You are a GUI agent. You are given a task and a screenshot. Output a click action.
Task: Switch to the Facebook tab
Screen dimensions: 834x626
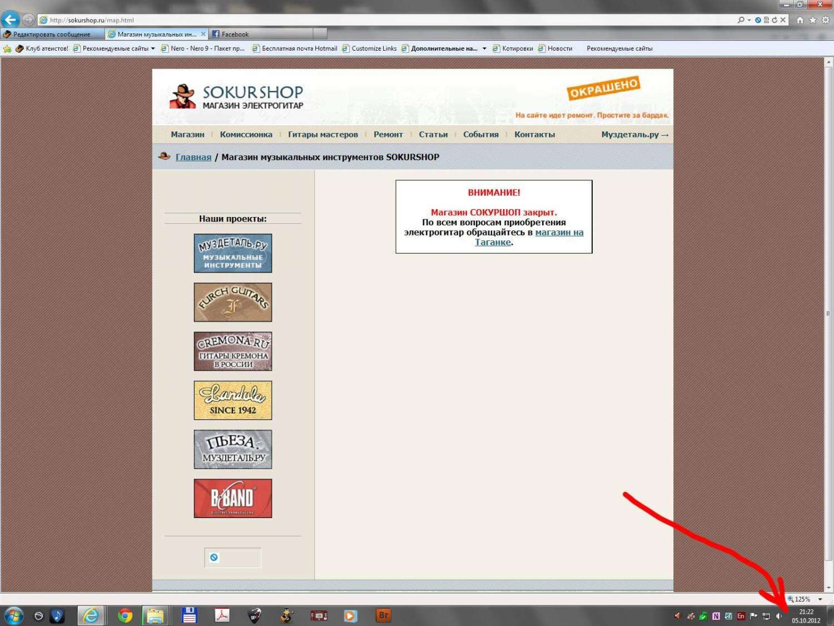pyautogui.click(x=261, y=34)
